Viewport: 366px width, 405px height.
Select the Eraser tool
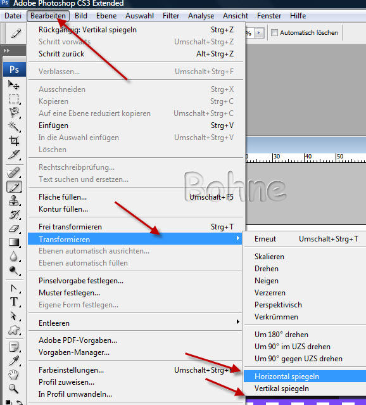point(14,228)
